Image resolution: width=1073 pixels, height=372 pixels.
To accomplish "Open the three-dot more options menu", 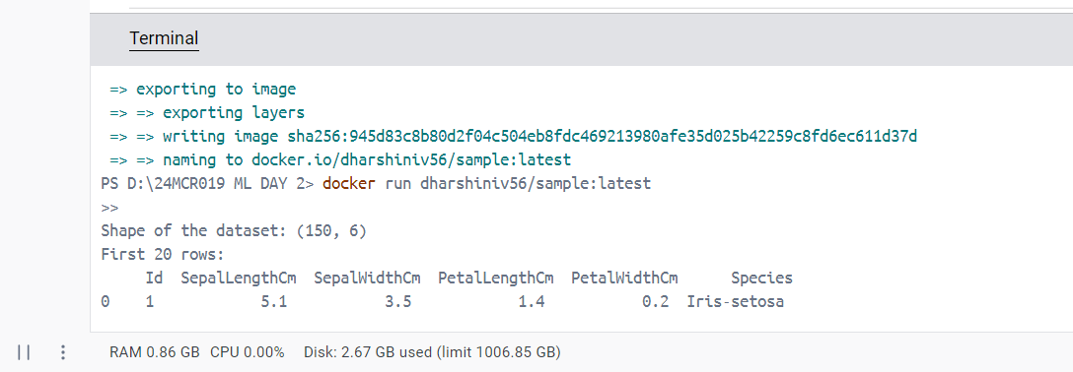I will click(x=63, y=352).
